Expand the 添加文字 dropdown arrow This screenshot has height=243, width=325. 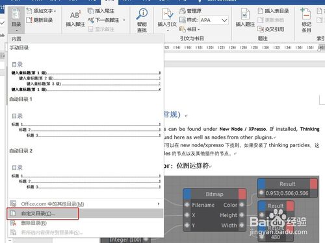tap(55, 11)
